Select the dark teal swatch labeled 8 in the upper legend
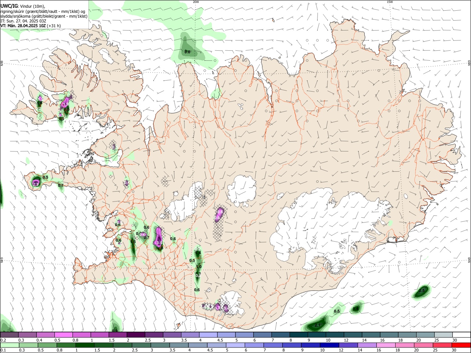Screen dimensions: 471x353 [298, 335]
